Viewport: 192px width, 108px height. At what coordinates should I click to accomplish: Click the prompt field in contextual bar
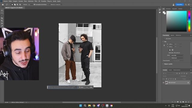[62, 87]
